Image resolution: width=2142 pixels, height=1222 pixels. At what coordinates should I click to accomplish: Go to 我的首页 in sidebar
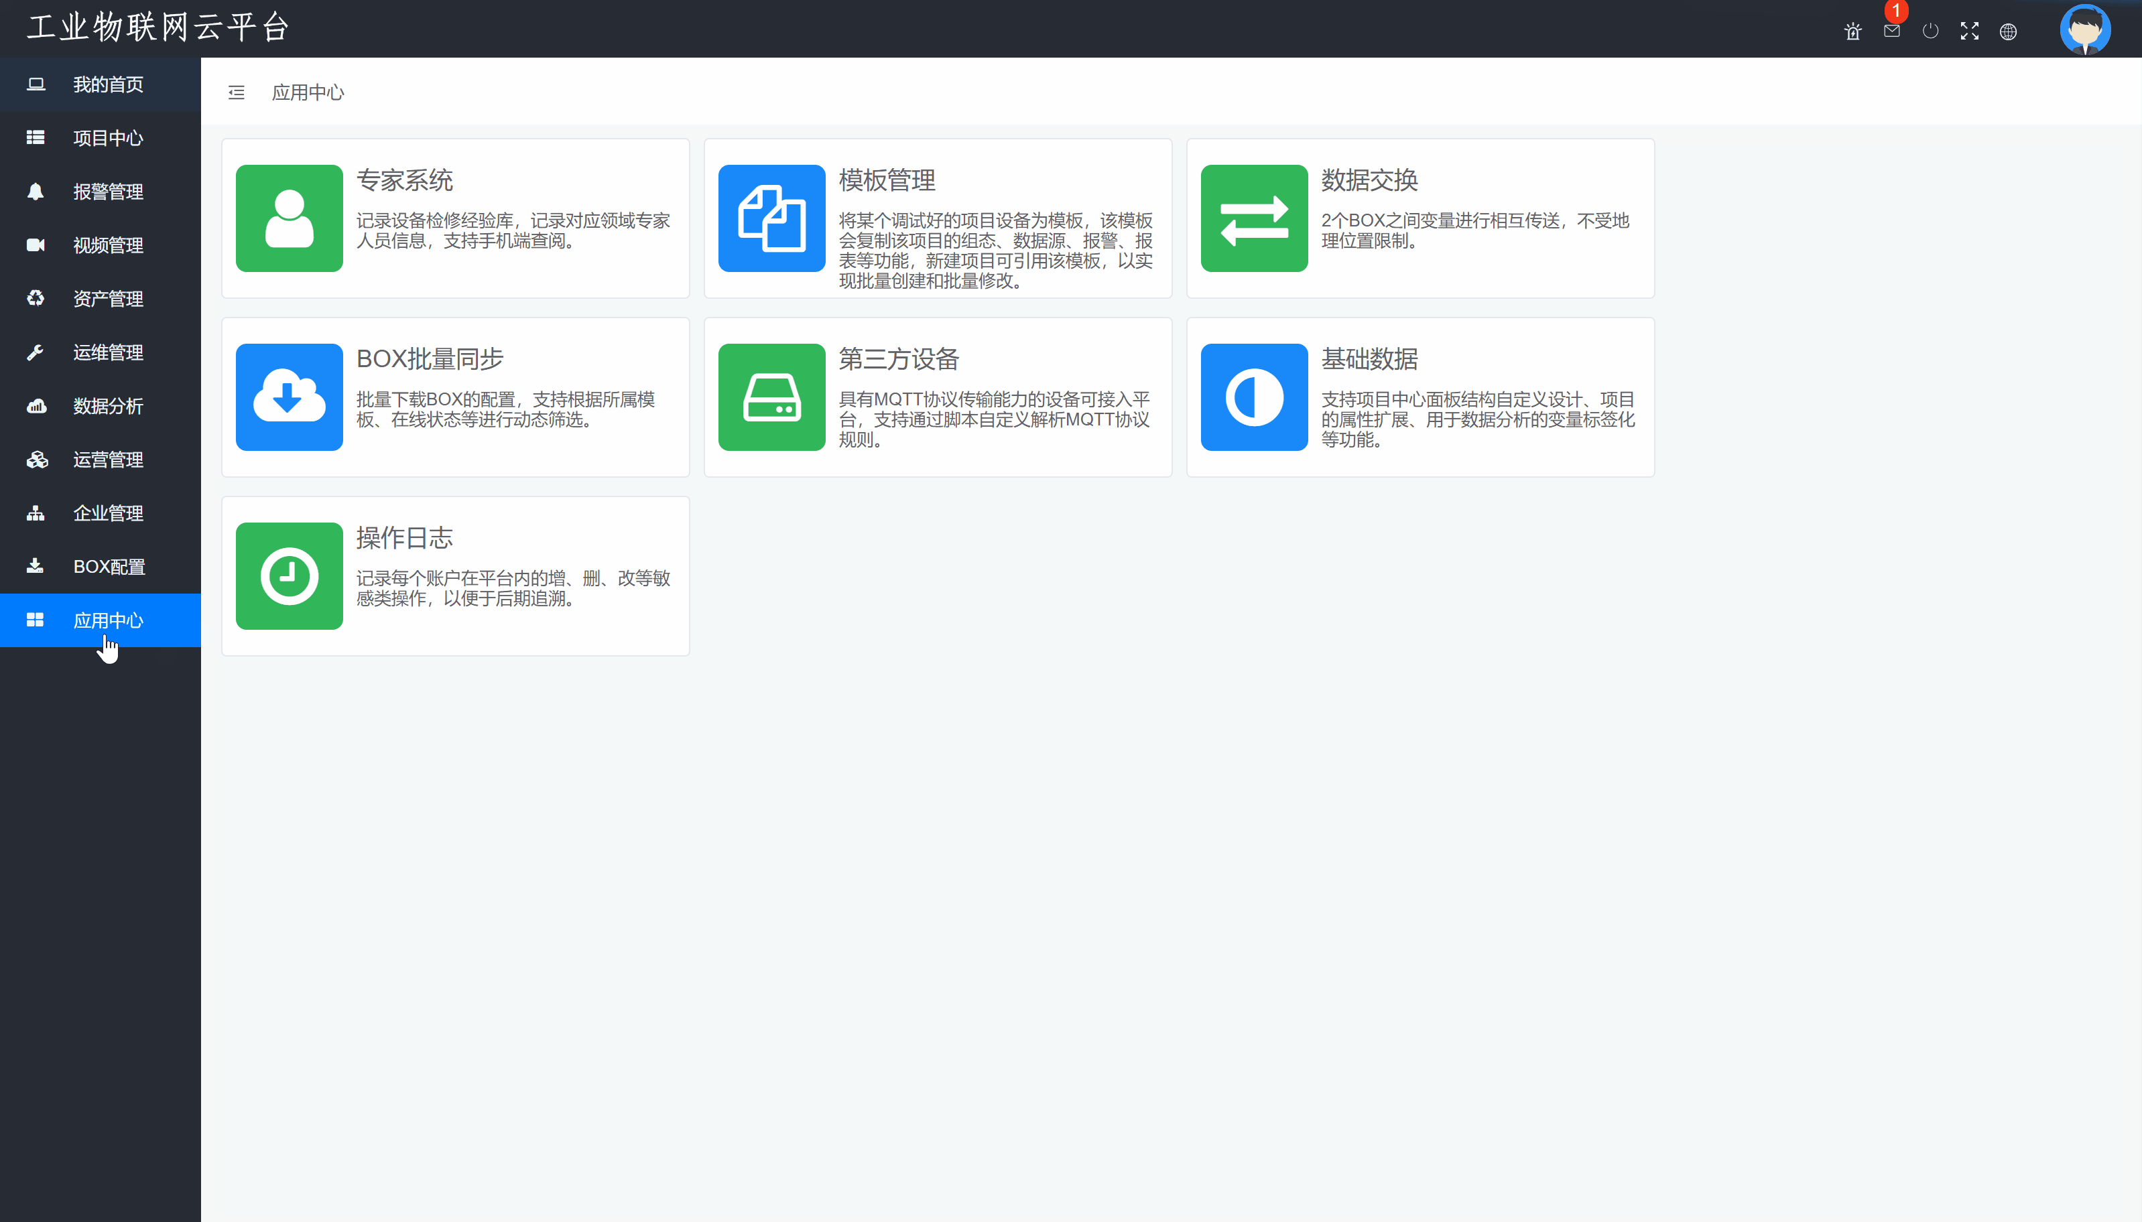(101, 85)
